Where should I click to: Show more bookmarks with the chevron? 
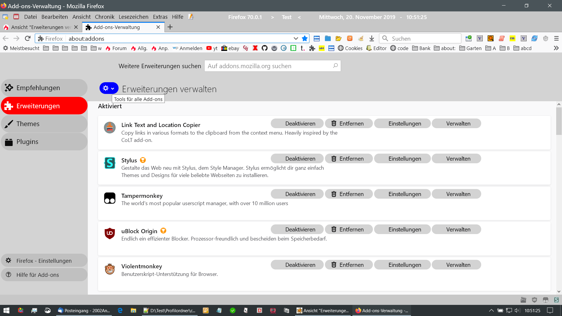(x=556, y=48)
